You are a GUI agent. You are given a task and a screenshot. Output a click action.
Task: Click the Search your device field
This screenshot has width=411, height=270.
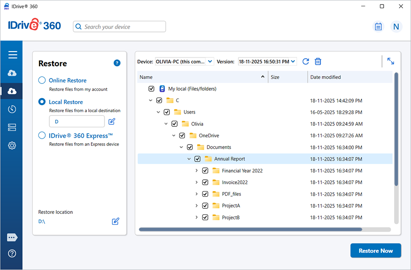[x=120, y=27]
